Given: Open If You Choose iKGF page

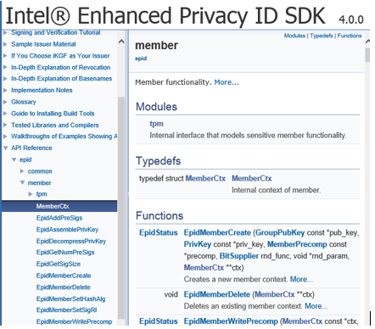Looking at the screenshot, I should pos(60,56).
